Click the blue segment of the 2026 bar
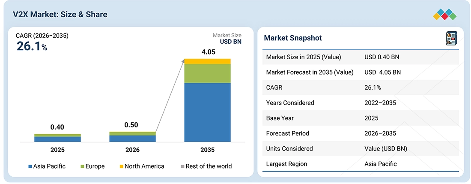This screenshot has height=184, width=471. coord(132,138)
